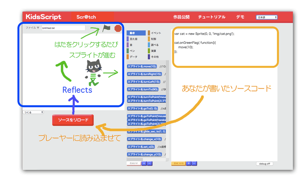Image resolution: width=308 pixels, height=182 pixels.
Task: Click the red stop button
Action: coord(118,28)
